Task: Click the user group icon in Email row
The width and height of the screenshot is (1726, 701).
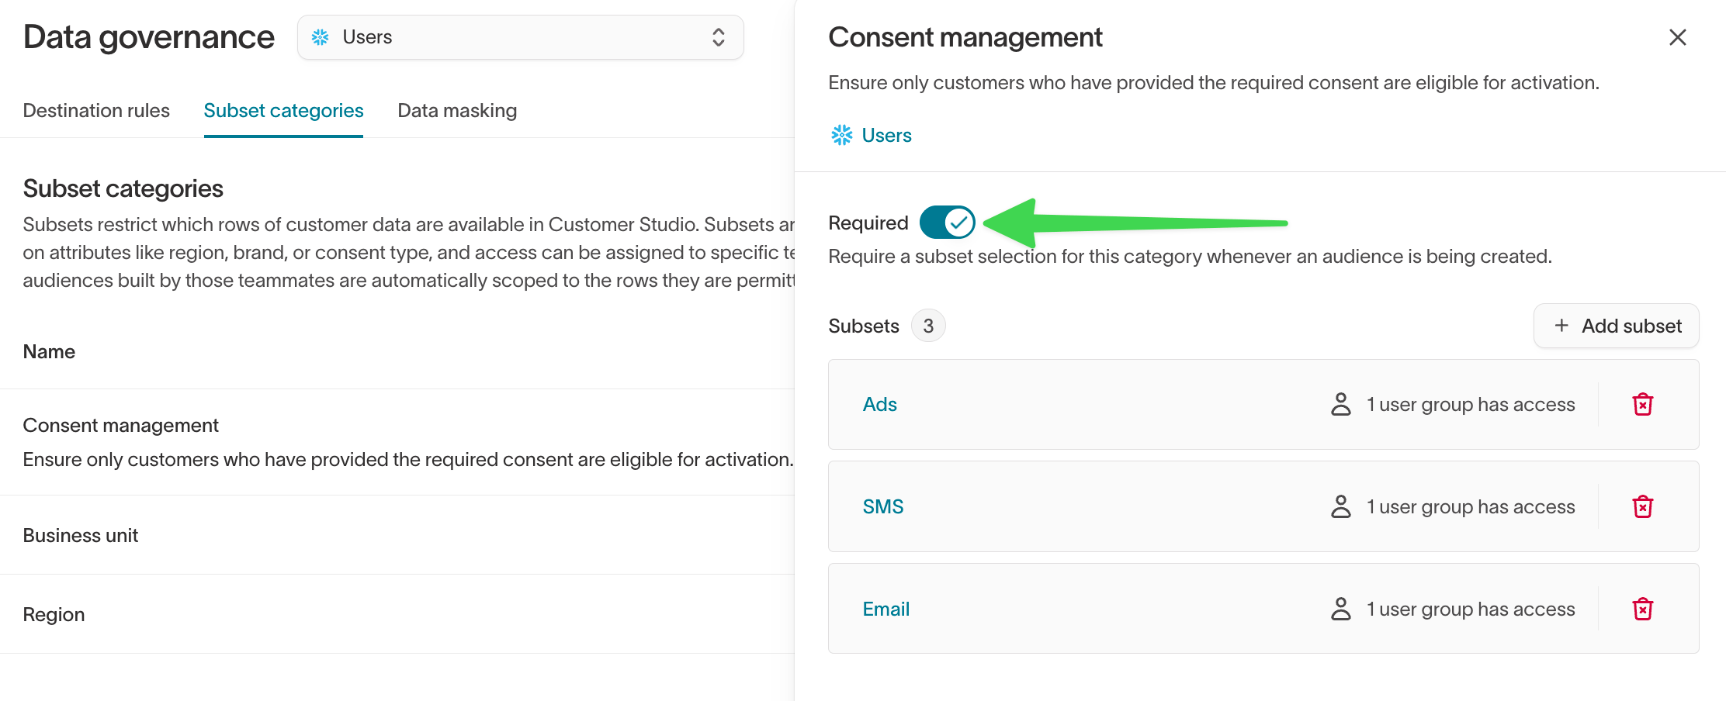Action: pos(1341,609)
